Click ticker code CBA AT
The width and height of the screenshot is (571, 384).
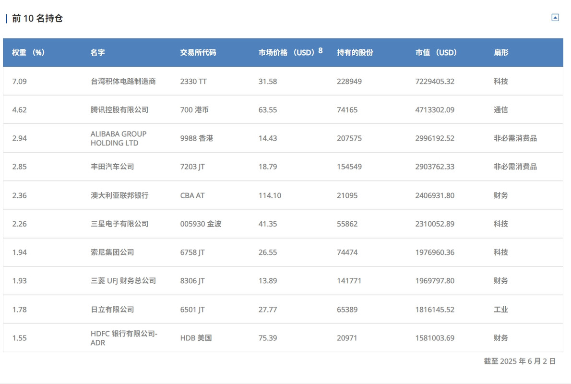[x=192, y=195]
